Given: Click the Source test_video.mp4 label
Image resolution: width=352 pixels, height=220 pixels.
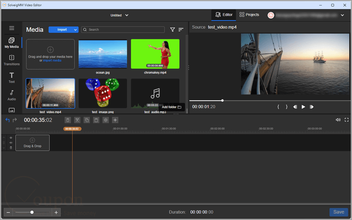Looking at the screenshot, I should pyautogui.click(x=214, y=27).
